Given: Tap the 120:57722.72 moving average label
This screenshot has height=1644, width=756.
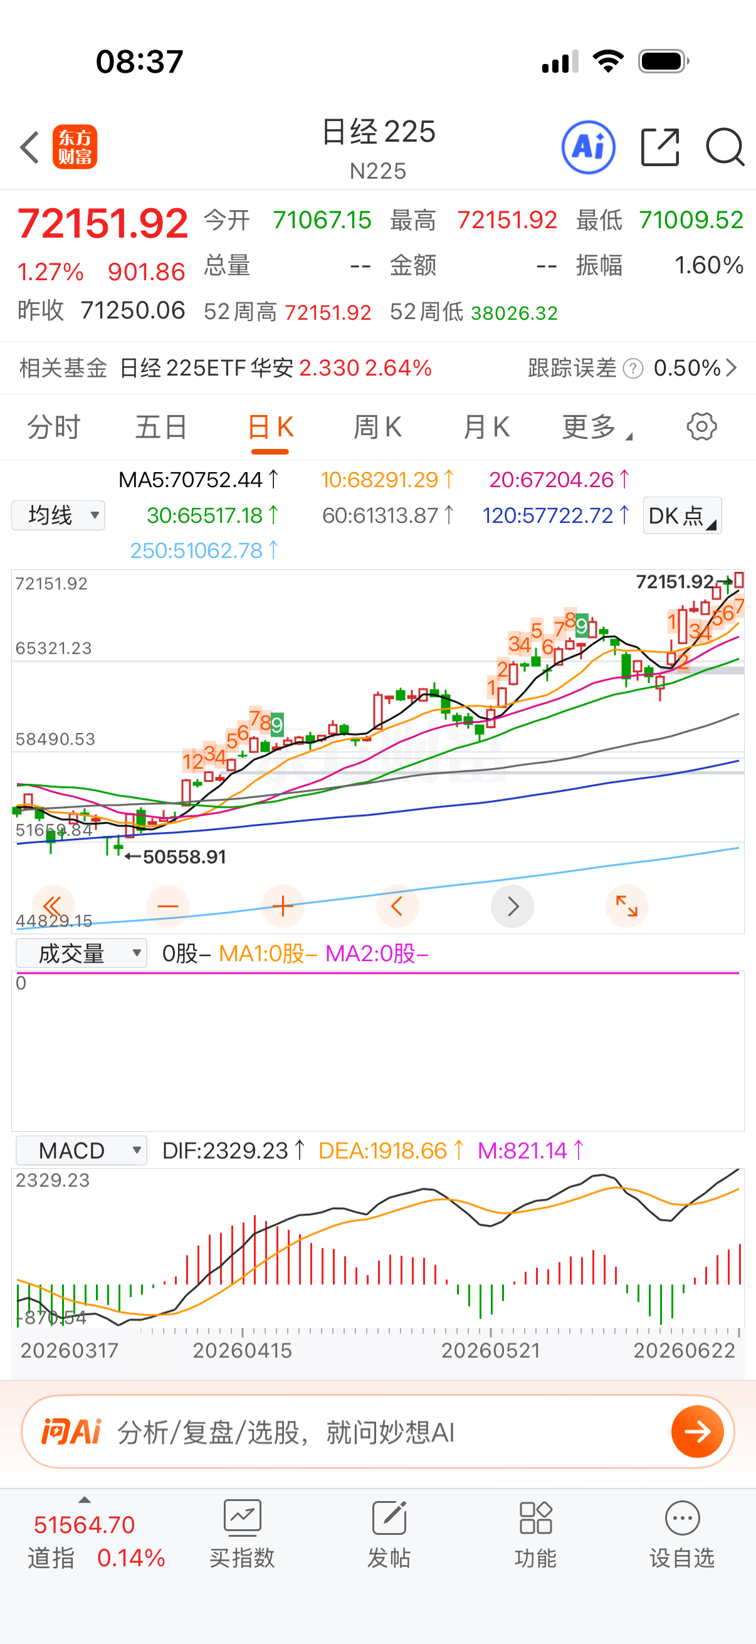Looking at the screenshot, I should (x=556, y=515).
